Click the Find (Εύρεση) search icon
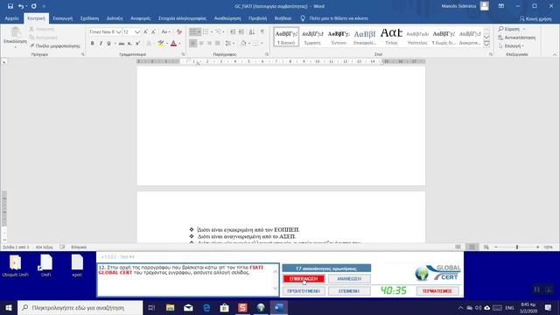 501,29
